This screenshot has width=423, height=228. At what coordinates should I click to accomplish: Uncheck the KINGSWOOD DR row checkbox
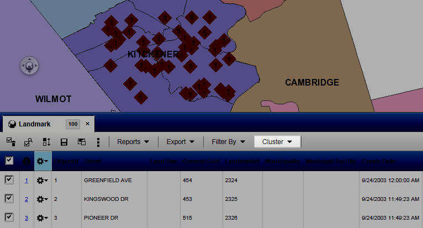tap(9, 199)
